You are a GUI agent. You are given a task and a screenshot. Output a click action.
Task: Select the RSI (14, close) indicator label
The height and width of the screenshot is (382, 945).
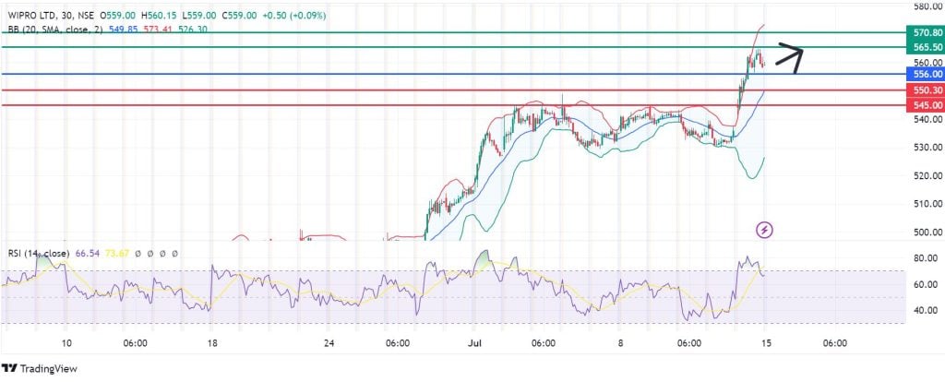pos(39,254)
